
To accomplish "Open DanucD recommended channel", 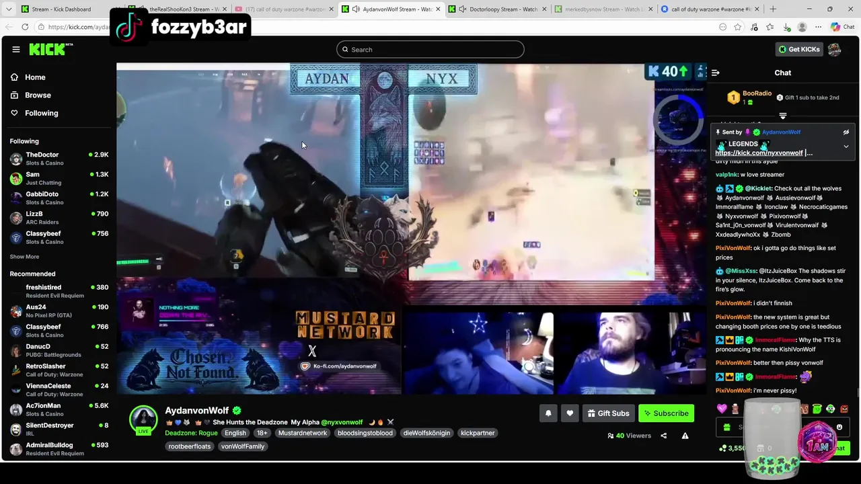I will coord(59,350).
